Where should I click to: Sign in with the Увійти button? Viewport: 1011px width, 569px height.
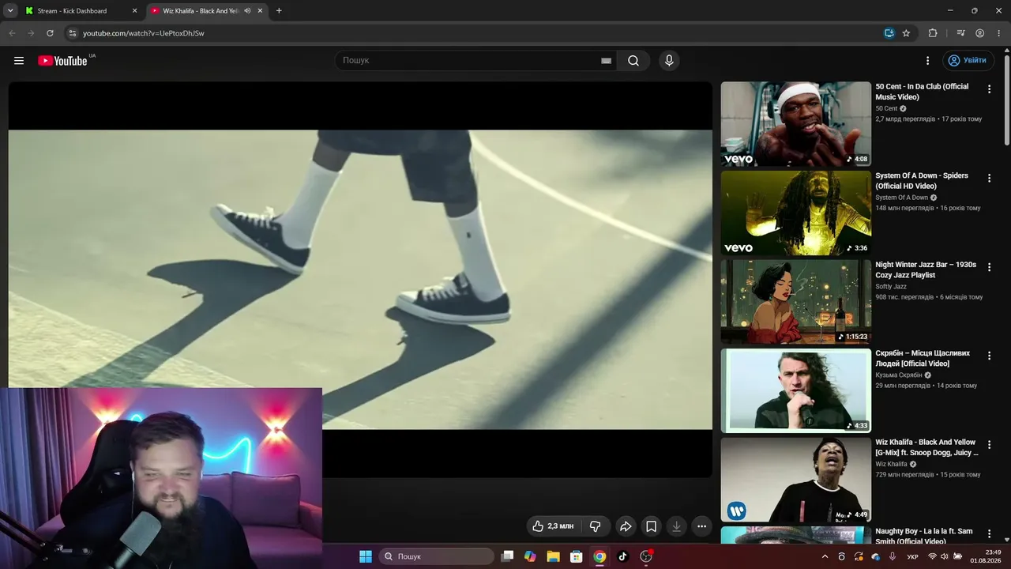click(968, 61)
